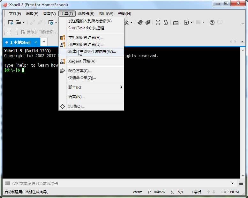Choose 新建用户密钥生成向导(W) menu item
The height and width of the screenshot is (198, 248).
click(91, 52)
